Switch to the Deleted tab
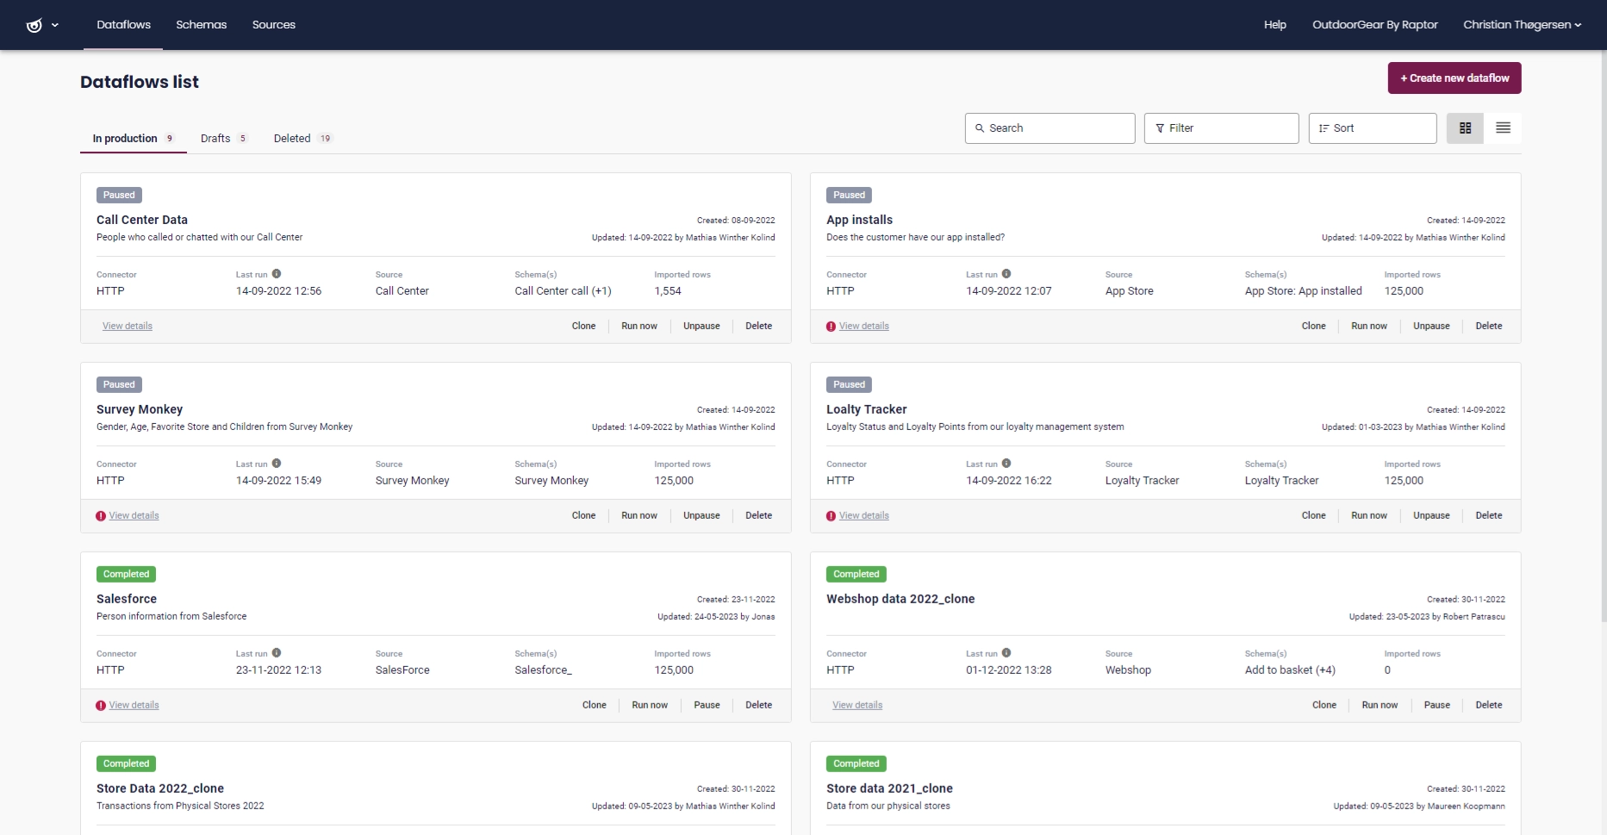1607x835 pixels. coord(302,139)
